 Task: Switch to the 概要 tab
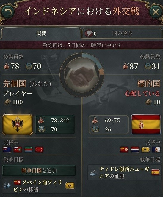41,33
